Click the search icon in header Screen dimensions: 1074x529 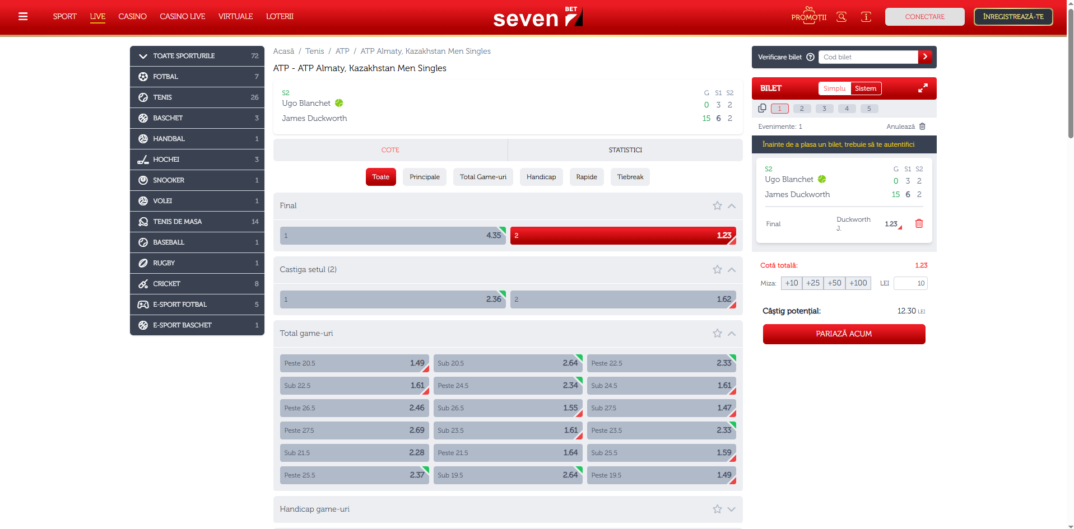[x=841, y=17]
